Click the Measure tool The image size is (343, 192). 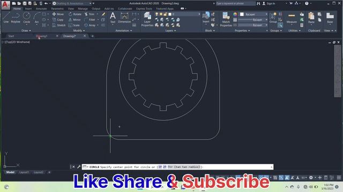click(292, 18)
